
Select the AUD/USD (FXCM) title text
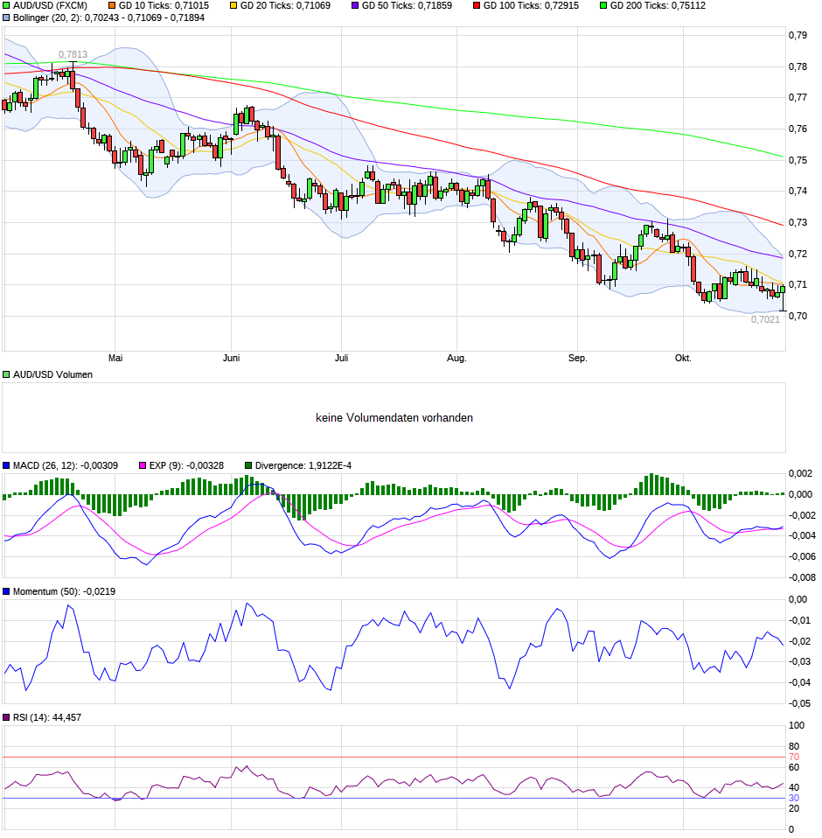tap(50, 6)
